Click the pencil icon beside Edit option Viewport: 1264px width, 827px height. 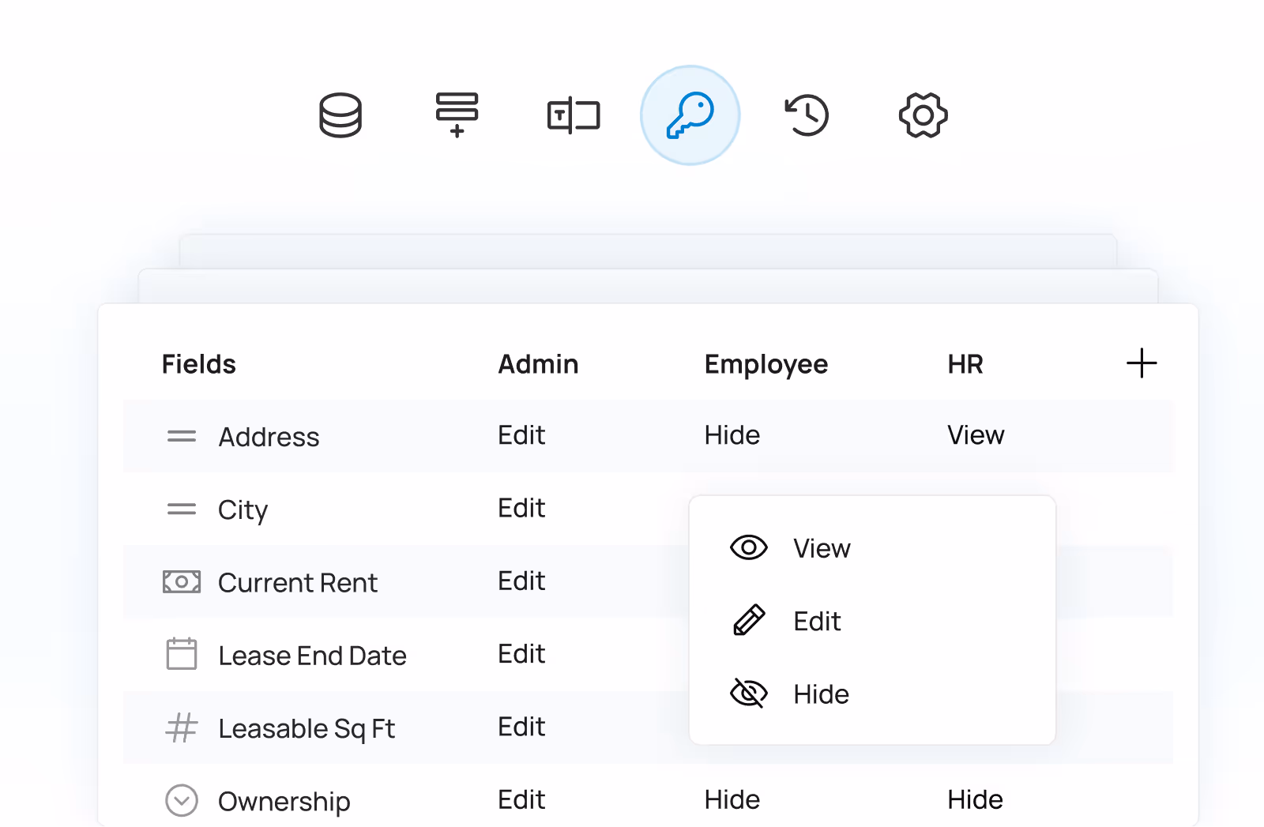[749, 620]
